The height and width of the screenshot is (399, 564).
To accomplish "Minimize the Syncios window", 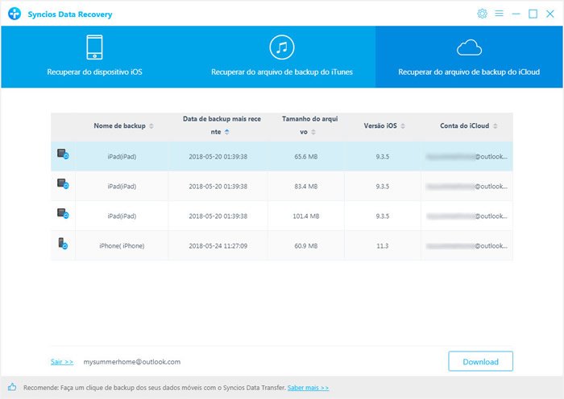I will pos(516,14).
